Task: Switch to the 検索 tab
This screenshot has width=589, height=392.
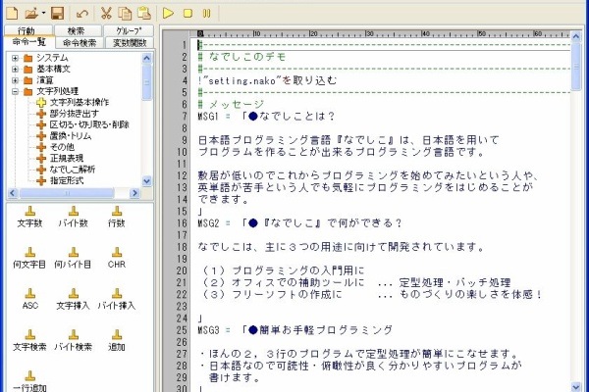Action: point(78,30)
